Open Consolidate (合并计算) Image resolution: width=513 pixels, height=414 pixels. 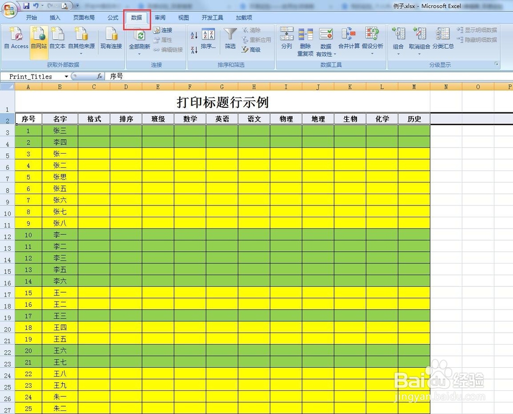(x=349, y=39)
